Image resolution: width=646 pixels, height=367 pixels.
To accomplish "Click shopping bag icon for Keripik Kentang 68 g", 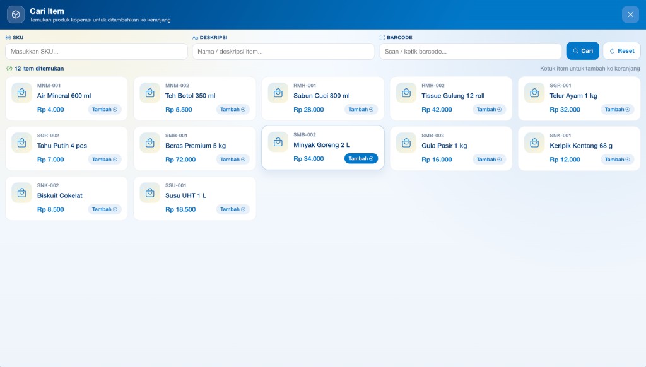I will pos(534,143).
